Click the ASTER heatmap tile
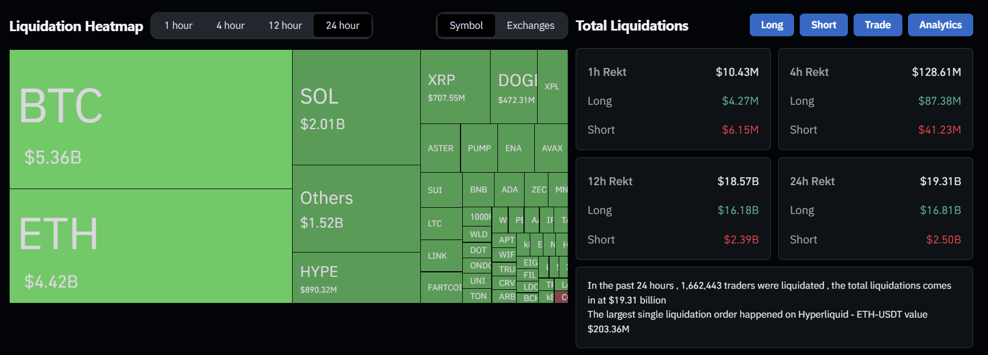988x355 pixels. [440, 148]
